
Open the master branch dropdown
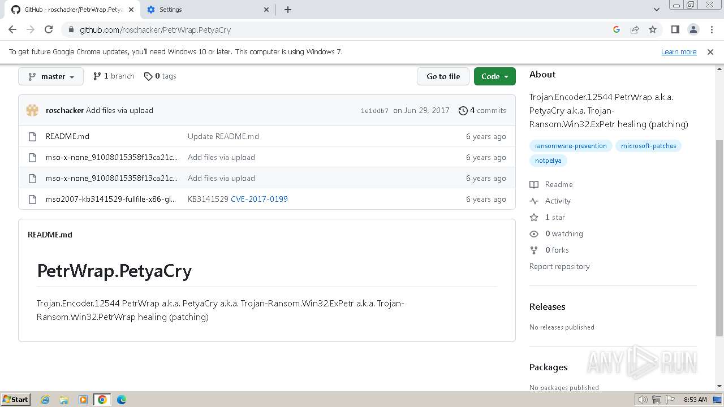click(51, 76)
